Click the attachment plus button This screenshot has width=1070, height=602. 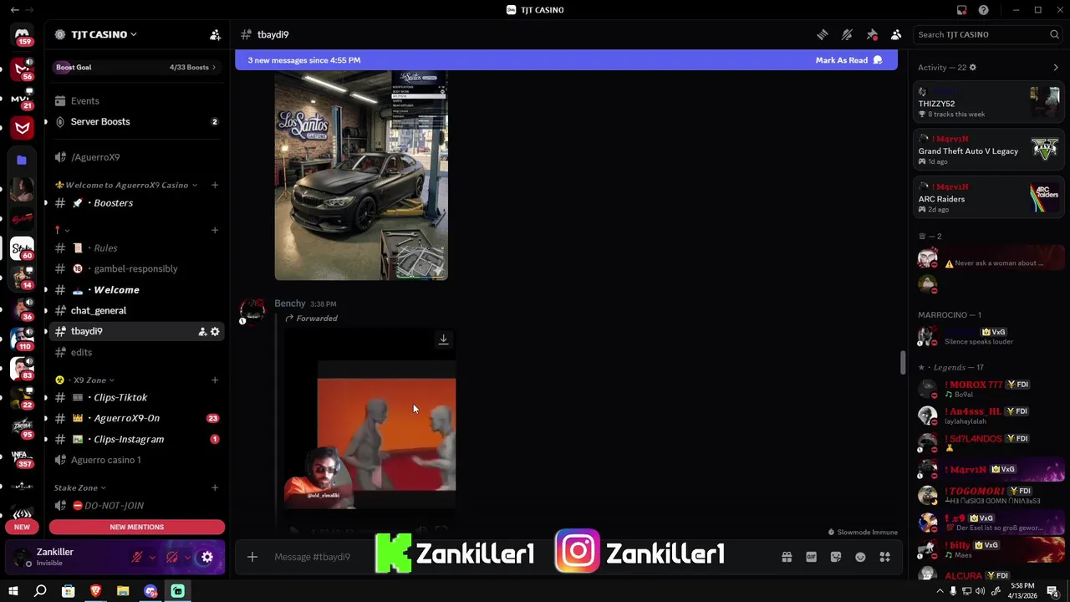[x=252, y=557]
